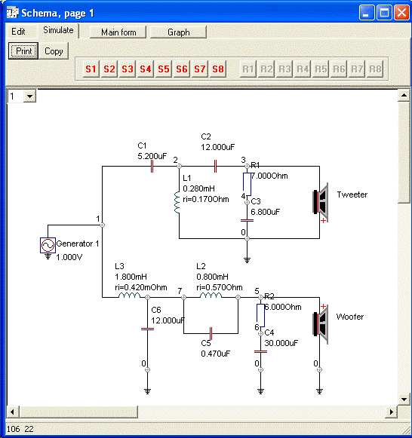Click the Print button
This screenshot has width=412, height=438.
tap(23, 51)
